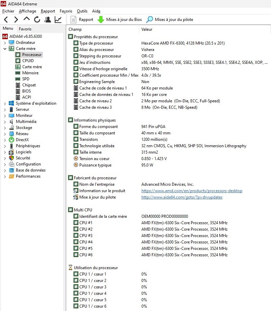The height and width of the screenshot is (311, 271).
Task: Click the DirectX Xbox-style icon
Action: point(11,140)
